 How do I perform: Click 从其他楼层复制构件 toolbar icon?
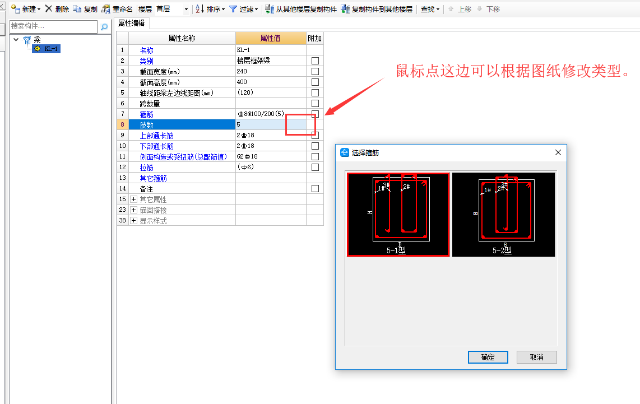(x=270, y=9)
